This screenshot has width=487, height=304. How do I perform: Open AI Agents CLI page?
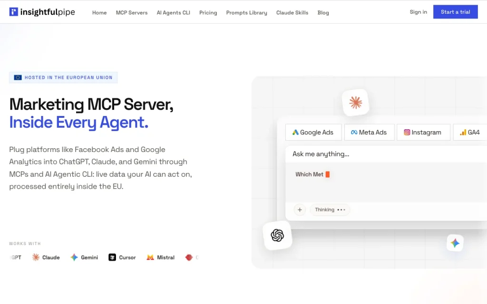pyautogui.click(x=173, y=13)
